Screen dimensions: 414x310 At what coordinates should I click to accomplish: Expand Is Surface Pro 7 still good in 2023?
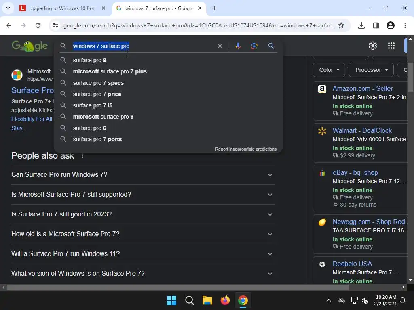click(x=143, y=214)
